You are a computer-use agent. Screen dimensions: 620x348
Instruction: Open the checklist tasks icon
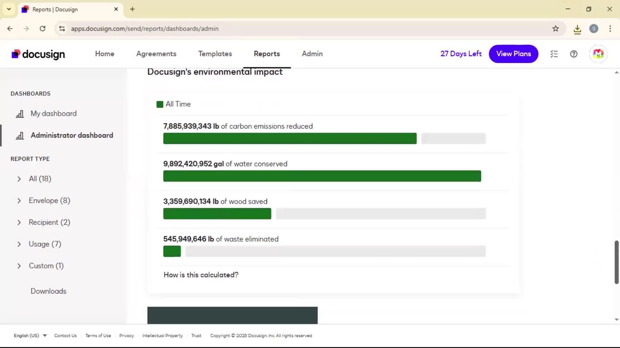pos(554,54)
